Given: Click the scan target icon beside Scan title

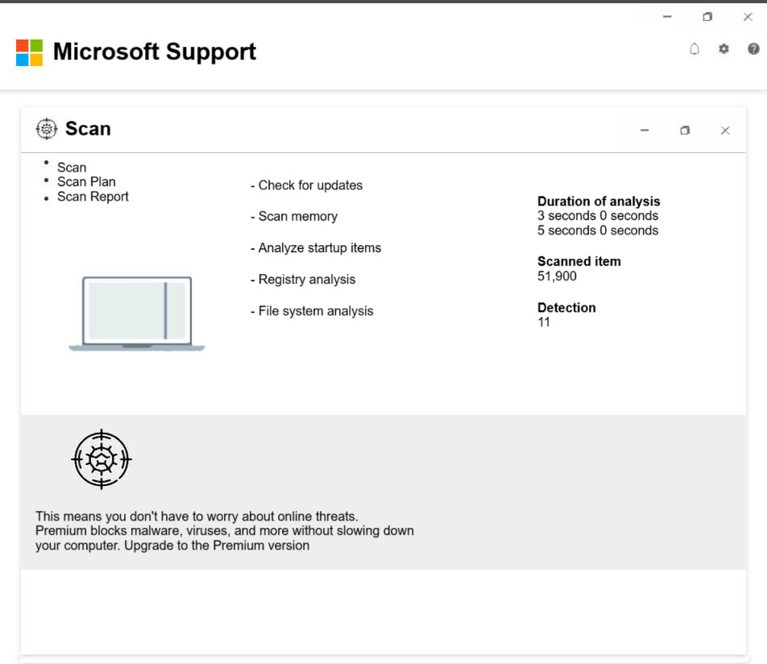Looking at the screenshot, I should click(47, 129).
